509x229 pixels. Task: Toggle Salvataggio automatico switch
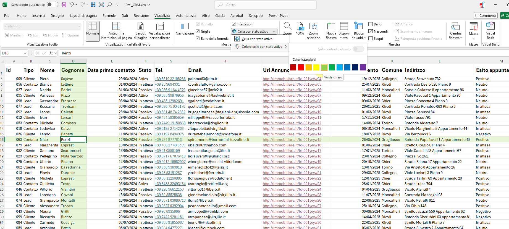(x=52, y=5)
